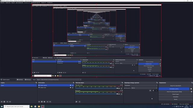Open the Help menu
The width and height of the screenshot is (193, 108).
pos(50,3)
